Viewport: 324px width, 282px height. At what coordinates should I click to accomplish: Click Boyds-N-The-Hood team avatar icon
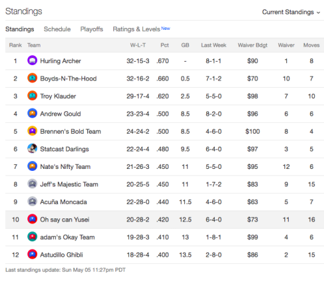pos(32,78)
